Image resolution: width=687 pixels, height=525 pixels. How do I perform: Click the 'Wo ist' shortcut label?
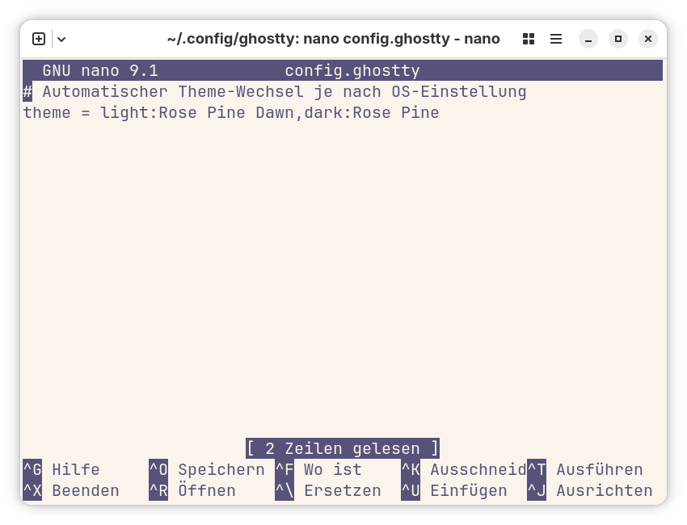tap(333, 469)
